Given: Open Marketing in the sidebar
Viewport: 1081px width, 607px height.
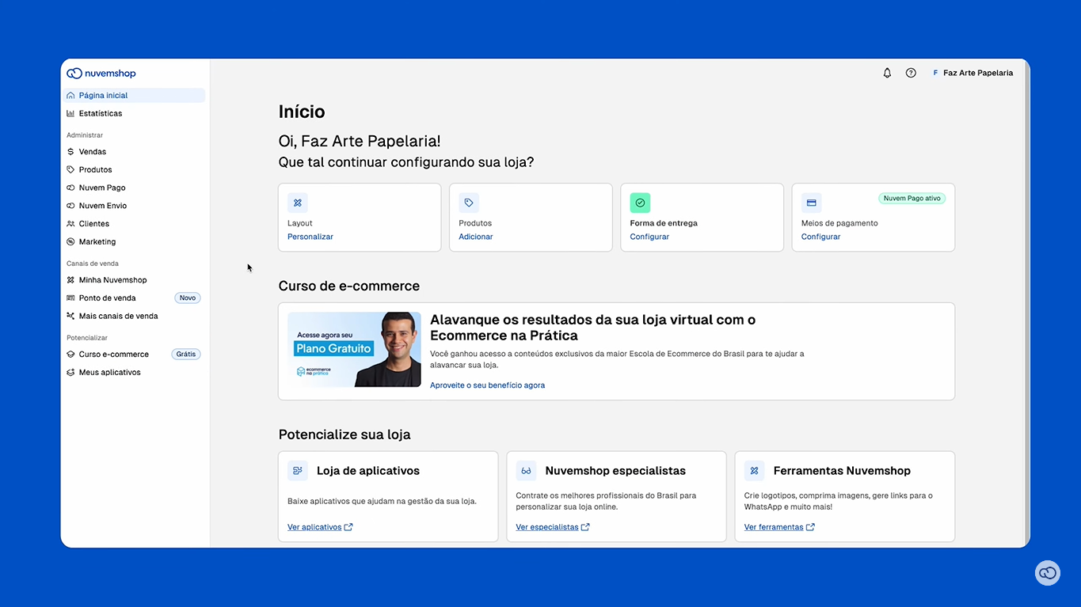Looking at the screenshot, I should [x=133, y=242].
